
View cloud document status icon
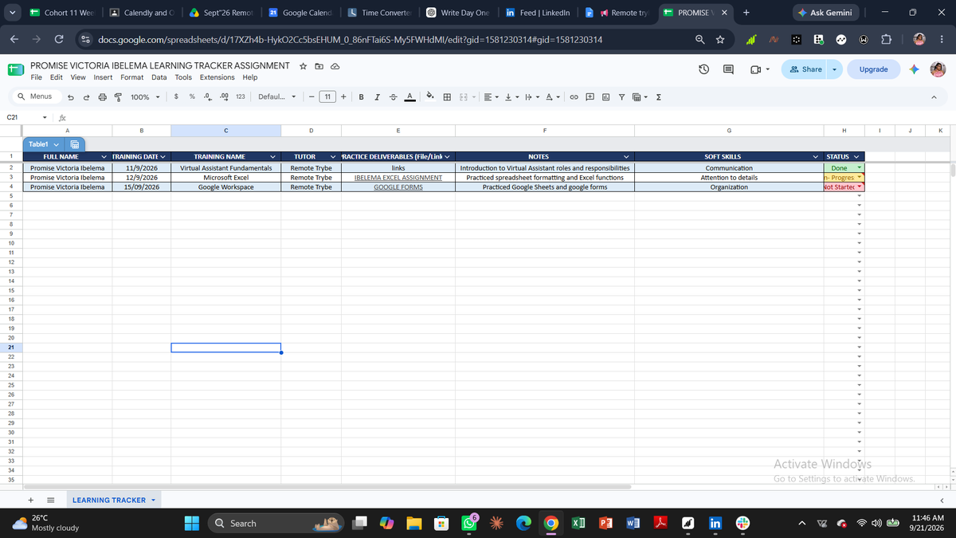[x=335, y=66]
